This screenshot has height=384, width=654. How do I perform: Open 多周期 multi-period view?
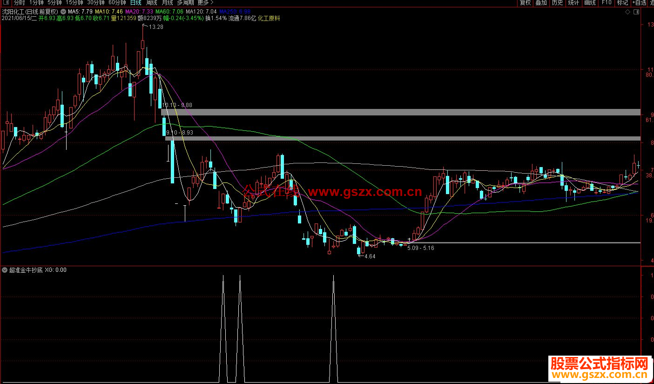pyautogui.click(x=185, y=3)
